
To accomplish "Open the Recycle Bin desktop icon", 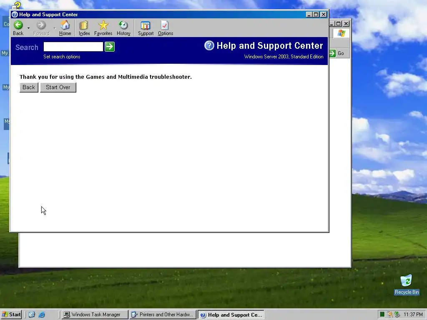I will [406, 285].
